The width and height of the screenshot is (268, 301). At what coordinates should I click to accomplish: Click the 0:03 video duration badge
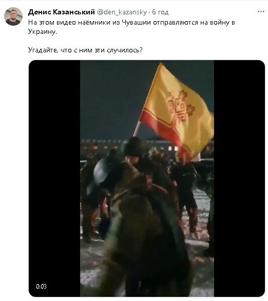coord(41,287)
